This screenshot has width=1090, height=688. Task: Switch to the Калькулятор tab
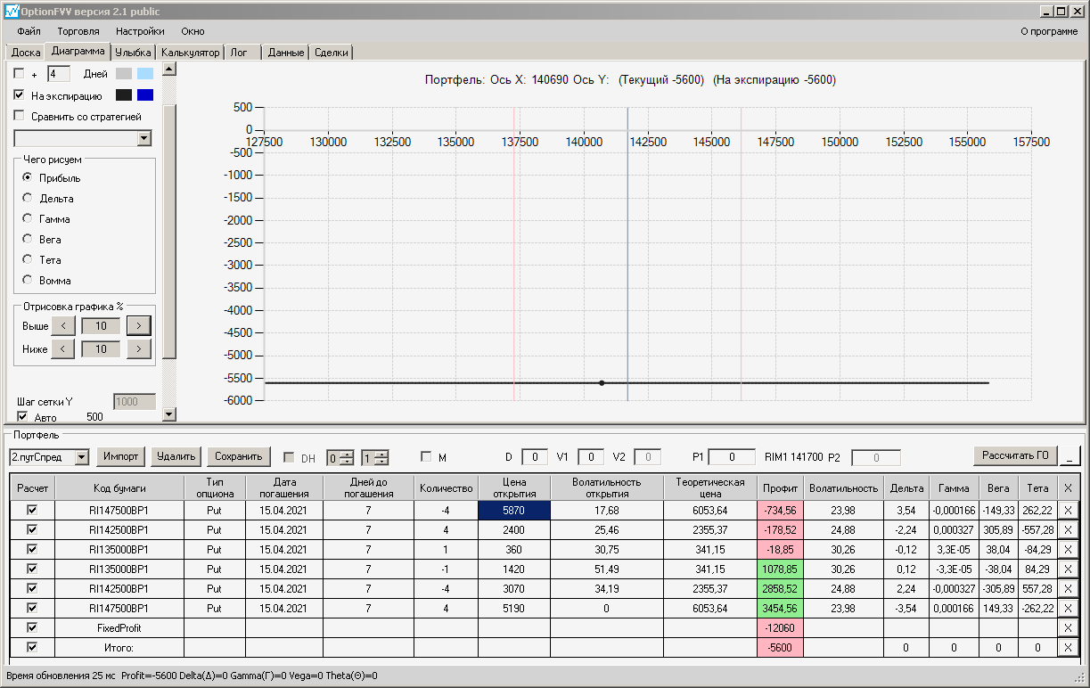[190, 53]
